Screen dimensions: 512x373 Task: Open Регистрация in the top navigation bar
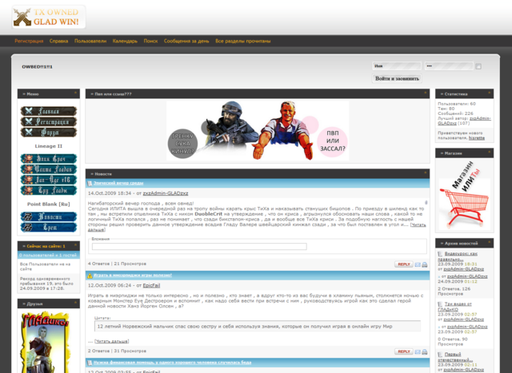tap(29, 40)
